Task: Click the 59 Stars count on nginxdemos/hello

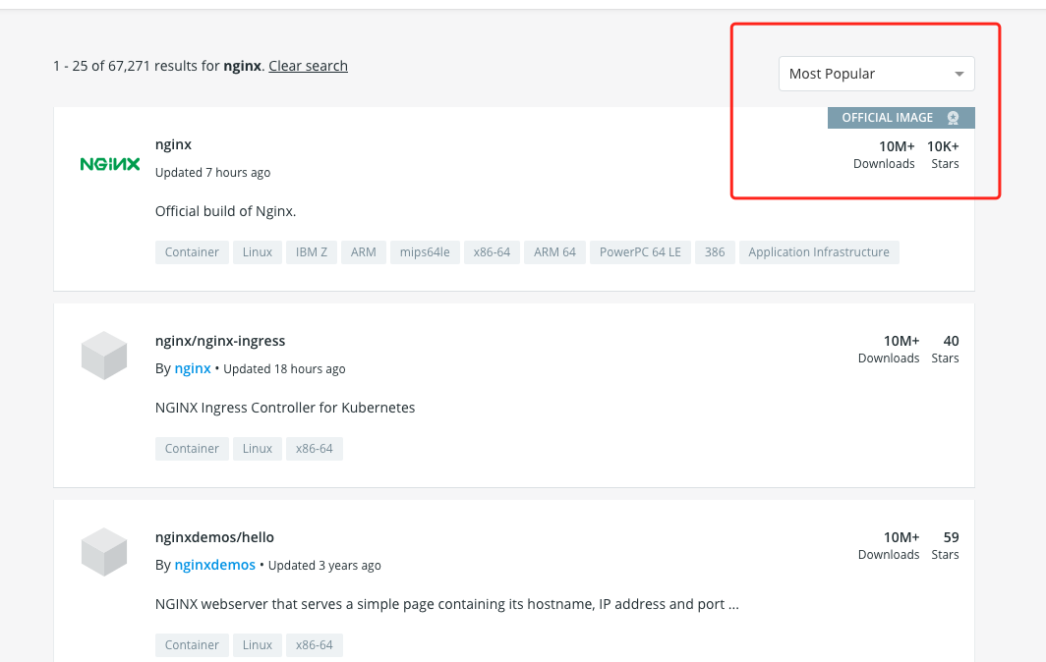Action: tap(946, 545)
